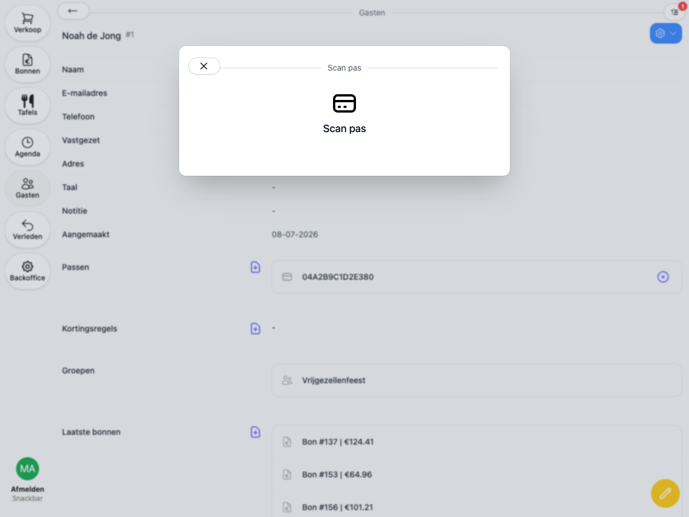Open the Verkoop shopping cart section

tap(28, 23)
